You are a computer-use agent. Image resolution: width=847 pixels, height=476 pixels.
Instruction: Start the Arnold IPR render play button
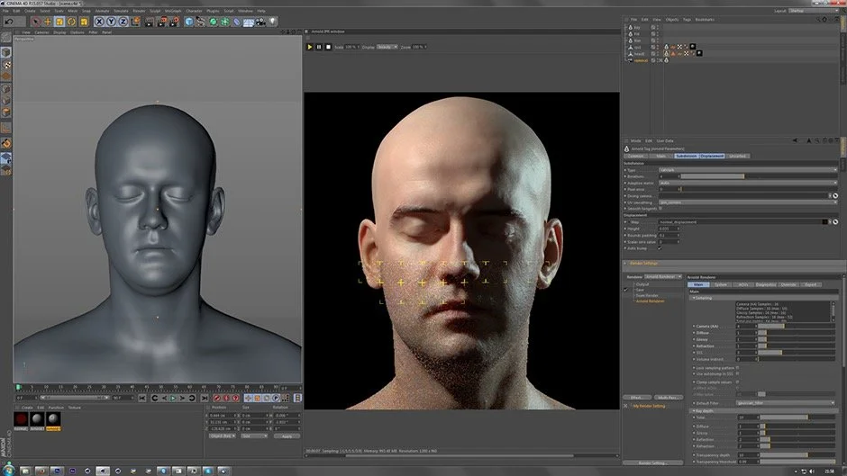tap(310, 46)
